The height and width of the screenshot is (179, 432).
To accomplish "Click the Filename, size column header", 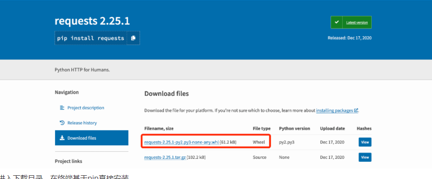I will click(x=159, y=129).
